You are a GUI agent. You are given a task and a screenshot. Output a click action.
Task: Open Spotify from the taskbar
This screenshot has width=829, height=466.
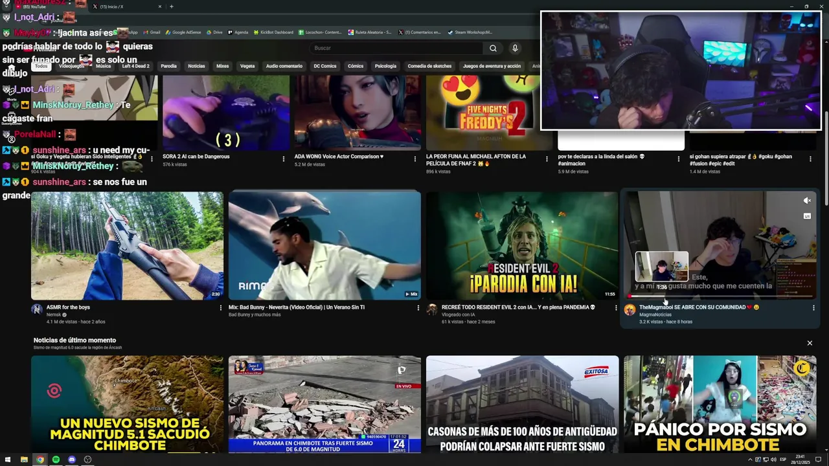56,460
